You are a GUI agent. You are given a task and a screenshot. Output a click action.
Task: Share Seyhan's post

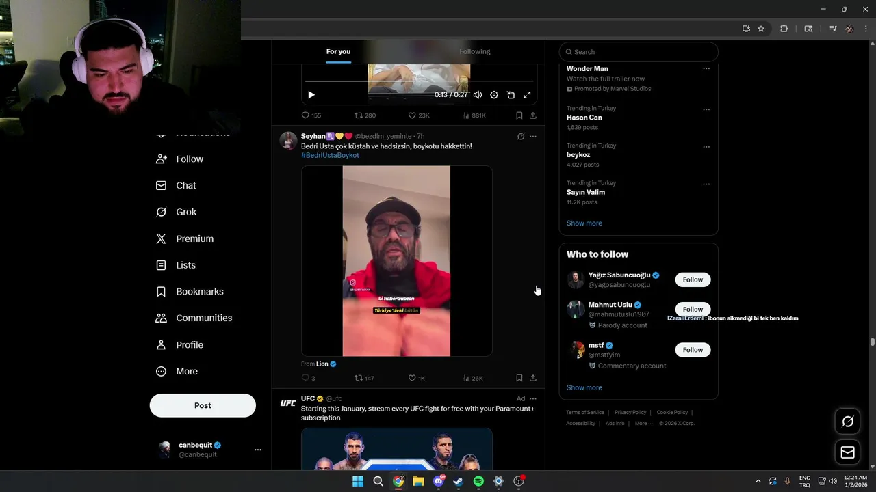(533, 378)
